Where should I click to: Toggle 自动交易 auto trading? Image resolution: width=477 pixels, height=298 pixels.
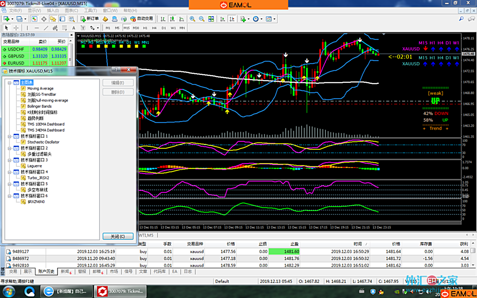(x=142, y=19)
